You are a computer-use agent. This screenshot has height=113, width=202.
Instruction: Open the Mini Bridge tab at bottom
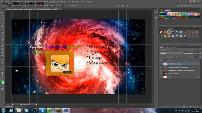(9, 107)
